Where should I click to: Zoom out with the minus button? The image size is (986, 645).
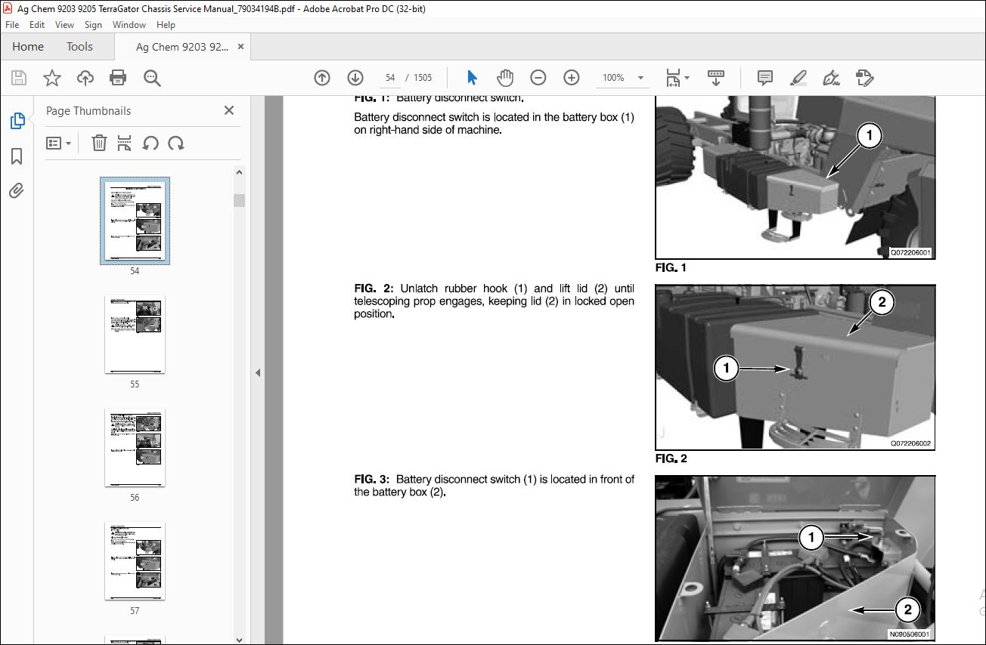pos(538,78)
